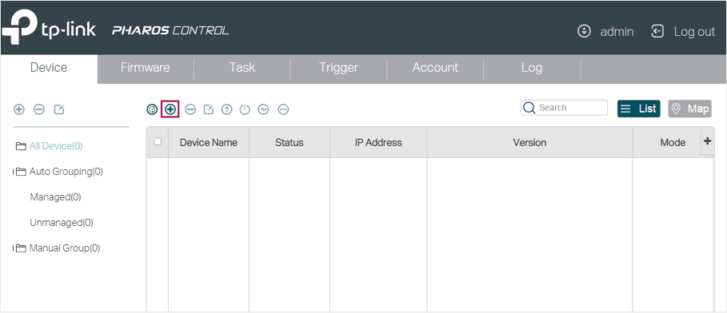Click the upgrade firmware up-arrow icon
The width and height of the screenshot is (727, 313).
226,109
